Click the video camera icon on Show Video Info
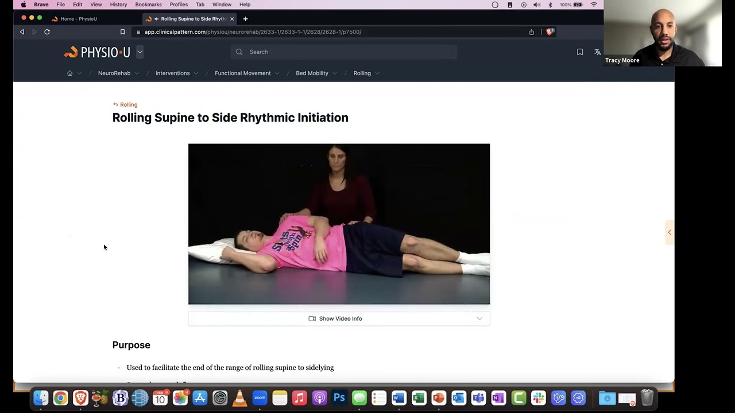The height and width of the screenshot is (413, 735). tap(312, 318)
